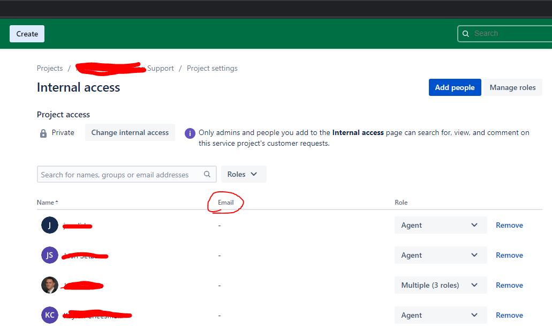552x329 pixels.
Task: Focus the names, groups or email search box
Action: click(127, 174)
